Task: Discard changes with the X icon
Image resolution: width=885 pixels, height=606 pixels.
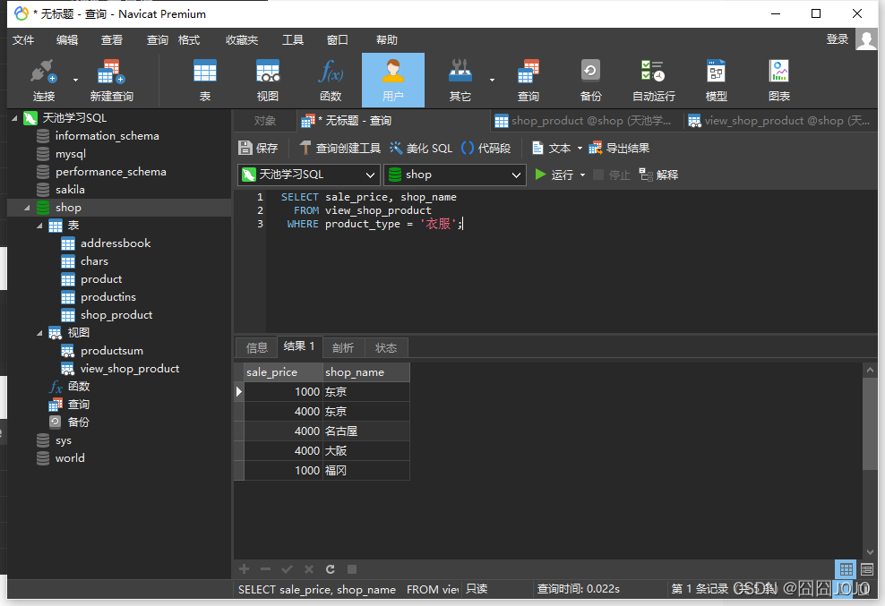Action: pyautogui.click(x=309, y=568)
